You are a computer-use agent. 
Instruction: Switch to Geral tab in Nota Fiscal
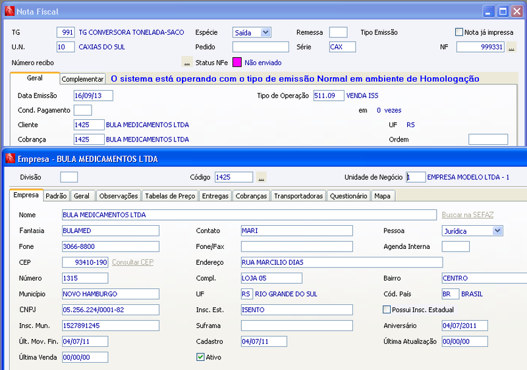(35, 78)
